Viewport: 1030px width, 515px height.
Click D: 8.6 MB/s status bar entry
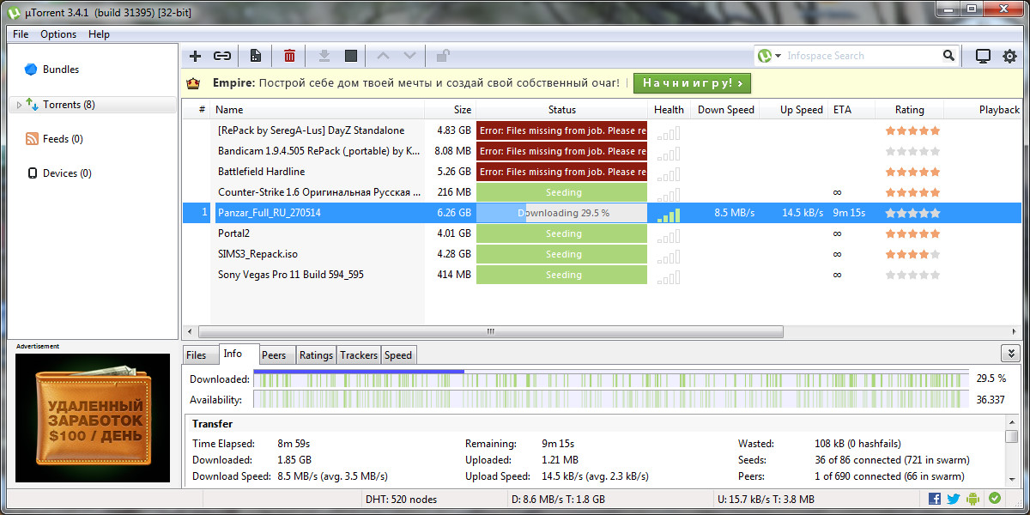pyautogui.click(x=558, y=499)
